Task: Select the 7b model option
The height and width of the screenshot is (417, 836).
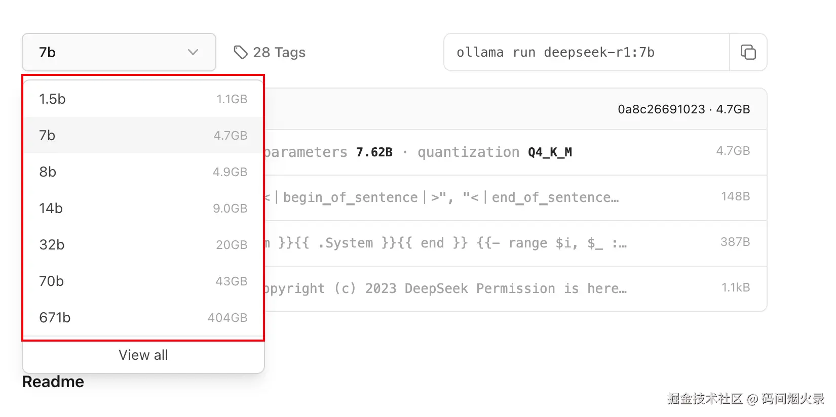Action: [143, 135]
